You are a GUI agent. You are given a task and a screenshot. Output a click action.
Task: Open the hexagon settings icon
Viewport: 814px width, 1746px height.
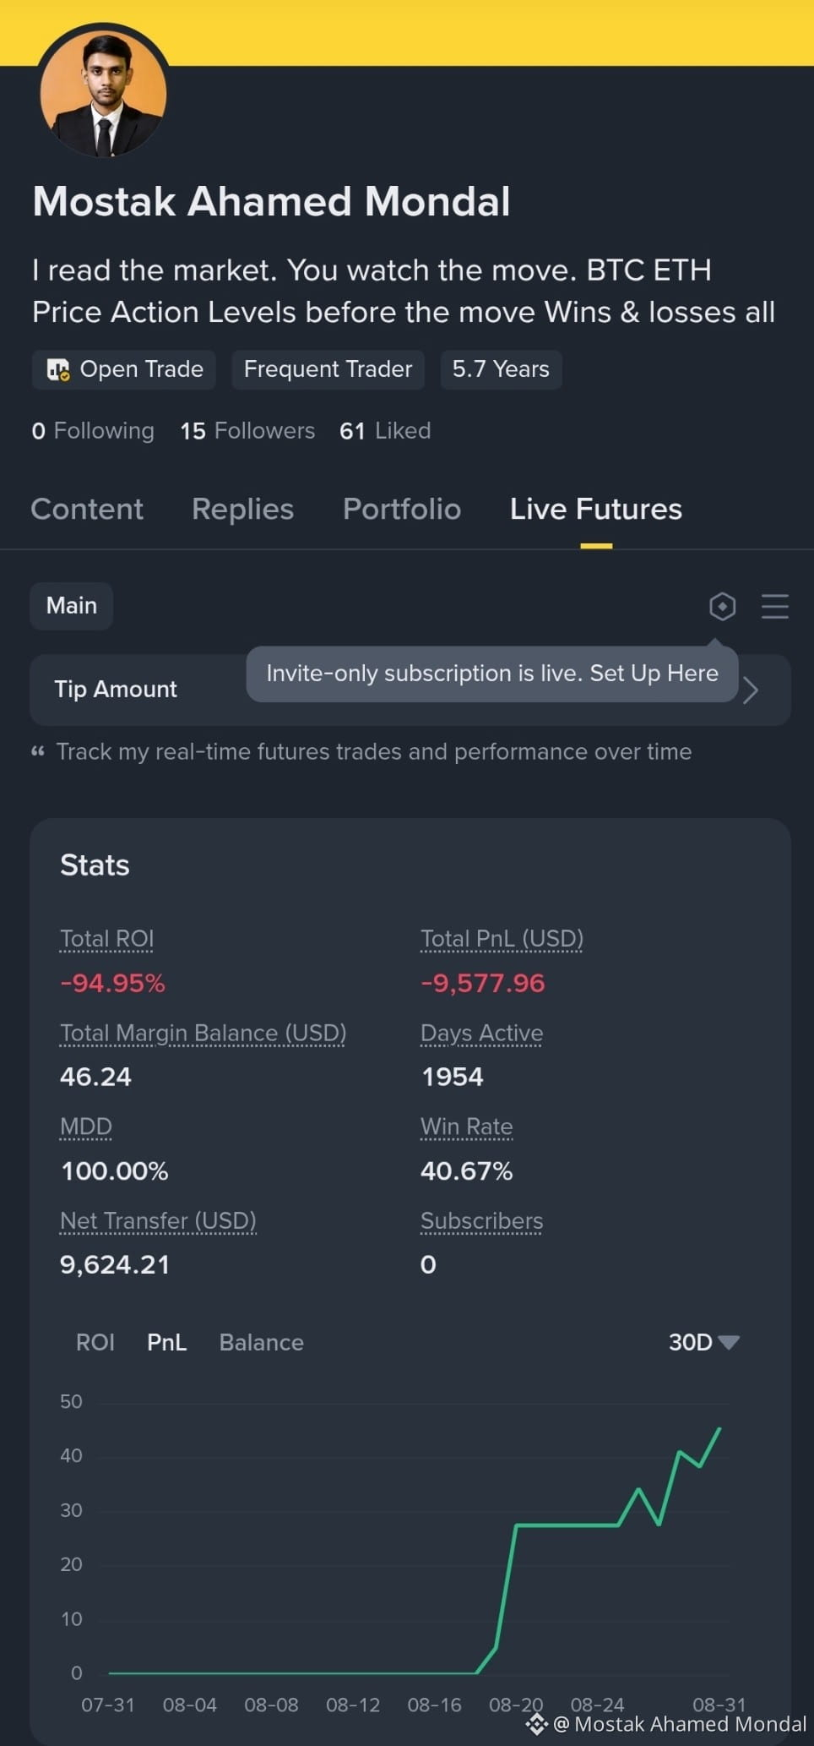click(722, 606)
